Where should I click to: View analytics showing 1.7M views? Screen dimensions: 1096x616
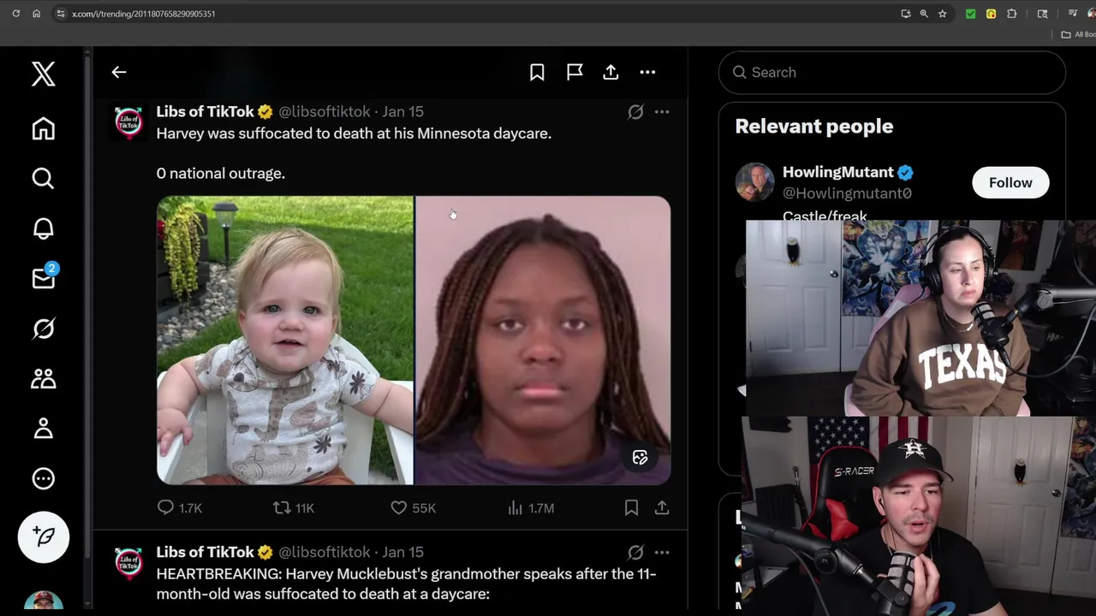tap(531, 508)
